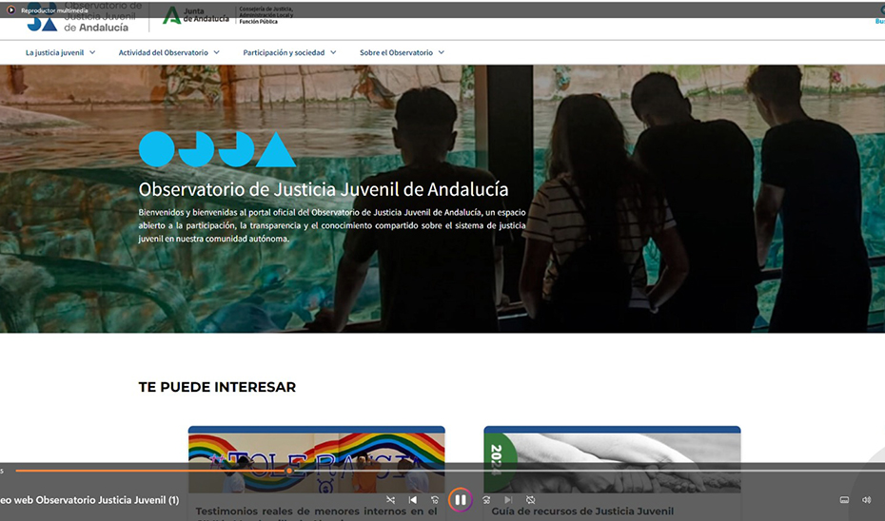Expand the Participación y sociedad dropdown
This screenshot has height=521, width=885.
[289, 53]
